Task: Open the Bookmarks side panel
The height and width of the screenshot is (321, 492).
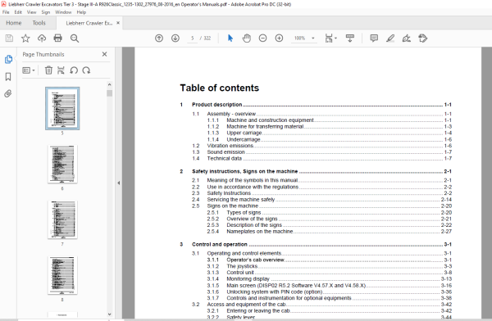Action: click(x=8, y=76)
